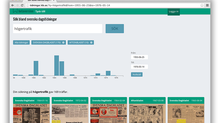
Task: Open the Chrome hamburger menu
Action: [x=207, y=5]
